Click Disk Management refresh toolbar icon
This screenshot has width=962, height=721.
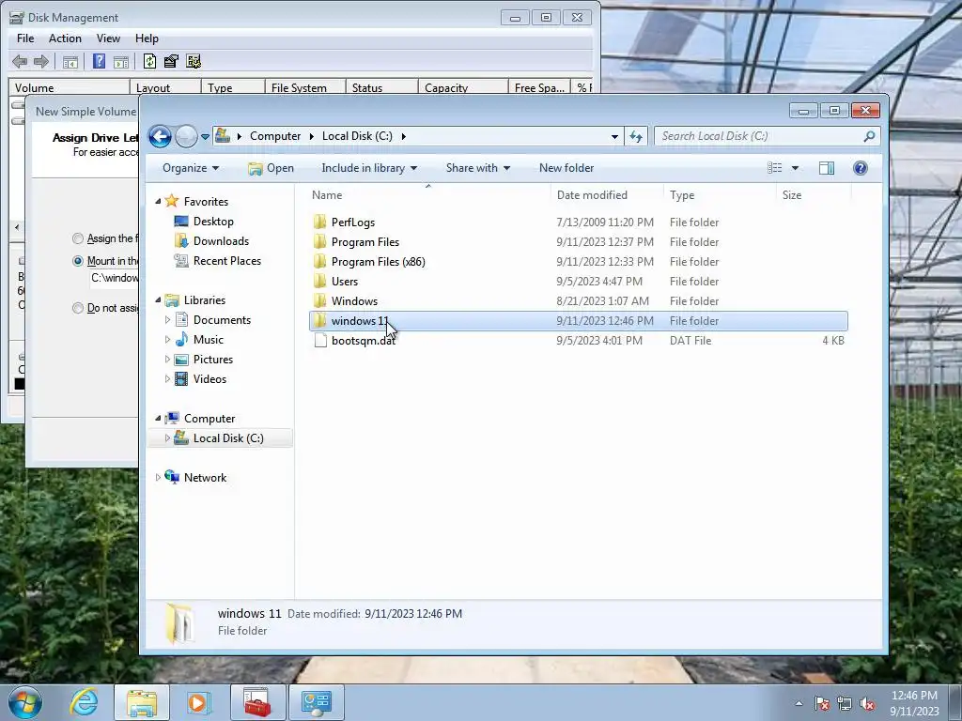(149, 61)
